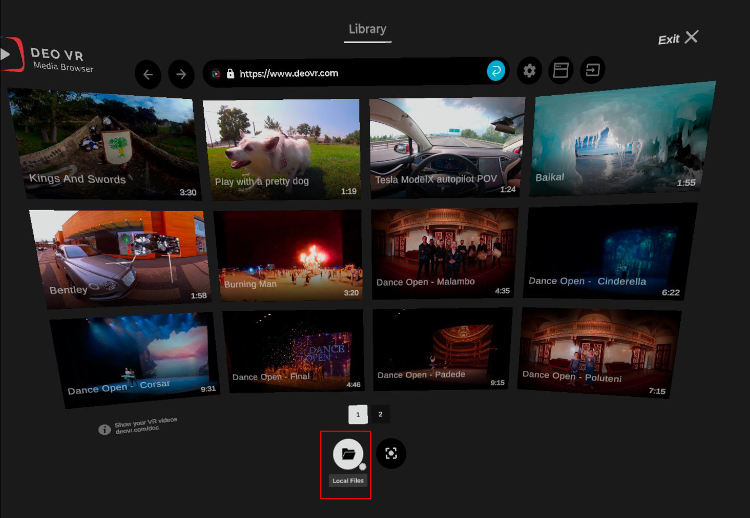Click the teal refresh button in address bar
The image size is (750, 518).
(x=496, y=69)
